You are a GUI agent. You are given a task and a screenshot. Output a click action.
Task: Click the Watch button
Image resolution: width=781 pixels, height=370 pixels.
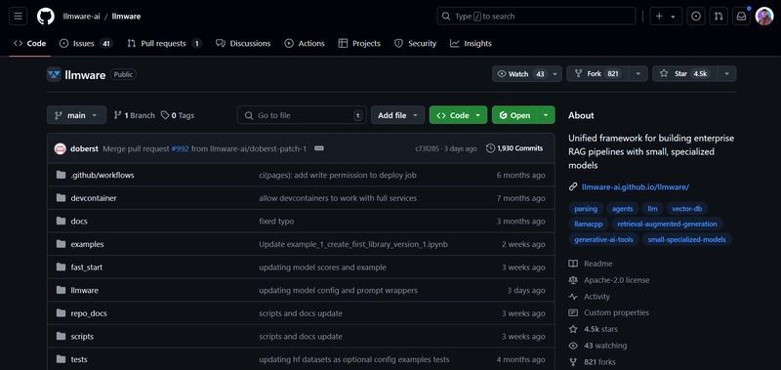(521, 73)
